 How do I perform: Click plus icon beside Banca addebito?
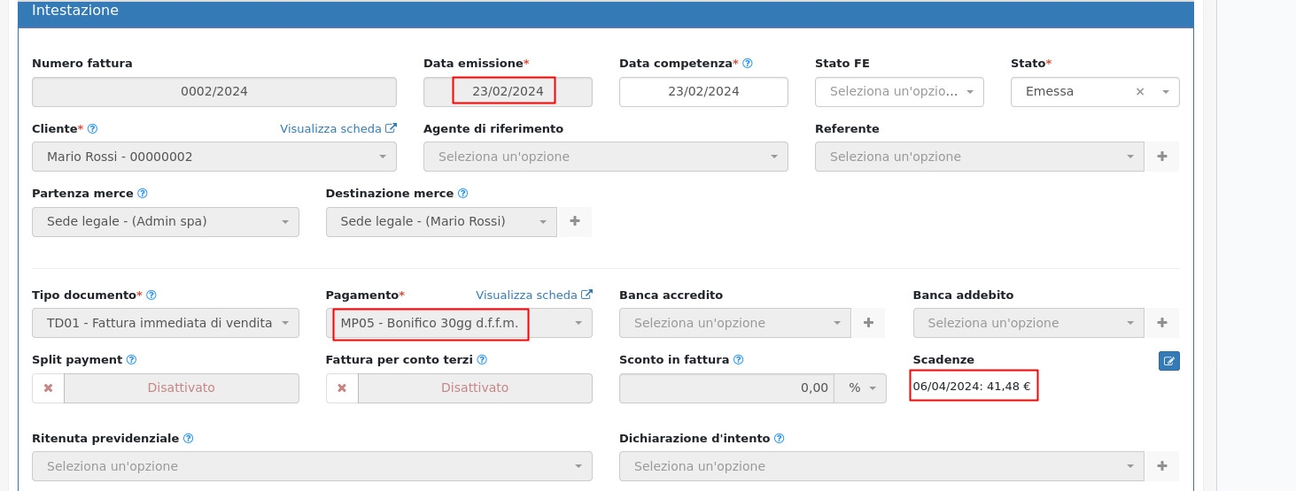tap(1162, 323)
